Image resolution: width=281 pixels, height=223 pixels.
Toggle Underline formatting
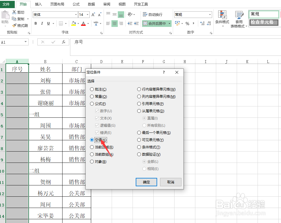(48, 23)
